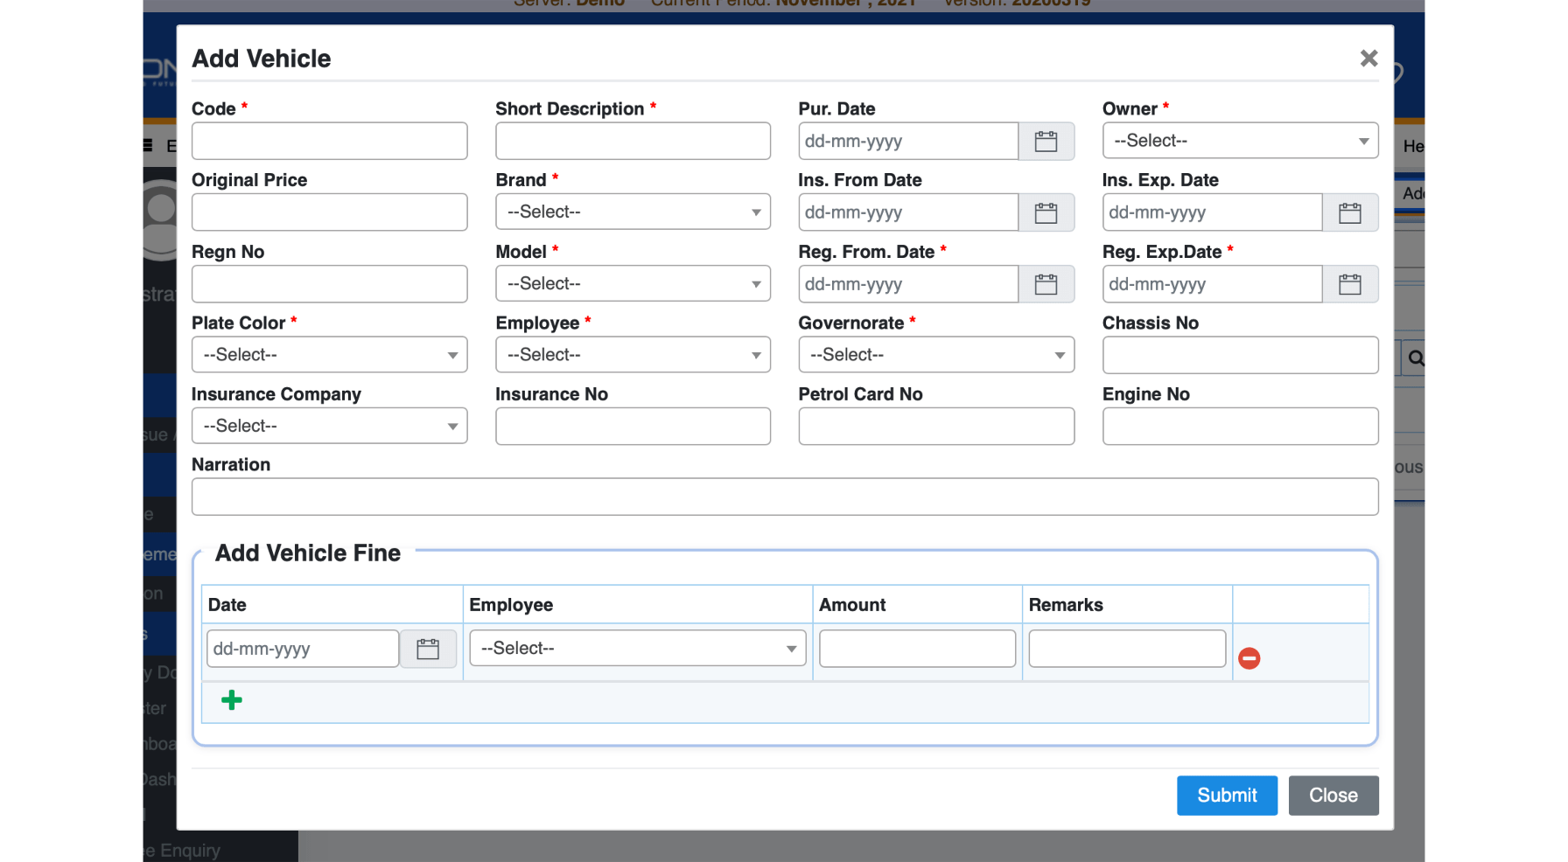Click the Pur. Date text box
The image size is (1568, 862).
[x=908, y=141]
